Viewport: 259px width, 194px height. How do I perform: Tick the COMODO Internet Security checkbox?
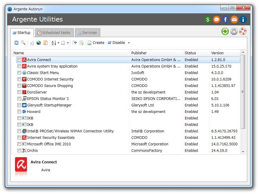pos(19,79)
